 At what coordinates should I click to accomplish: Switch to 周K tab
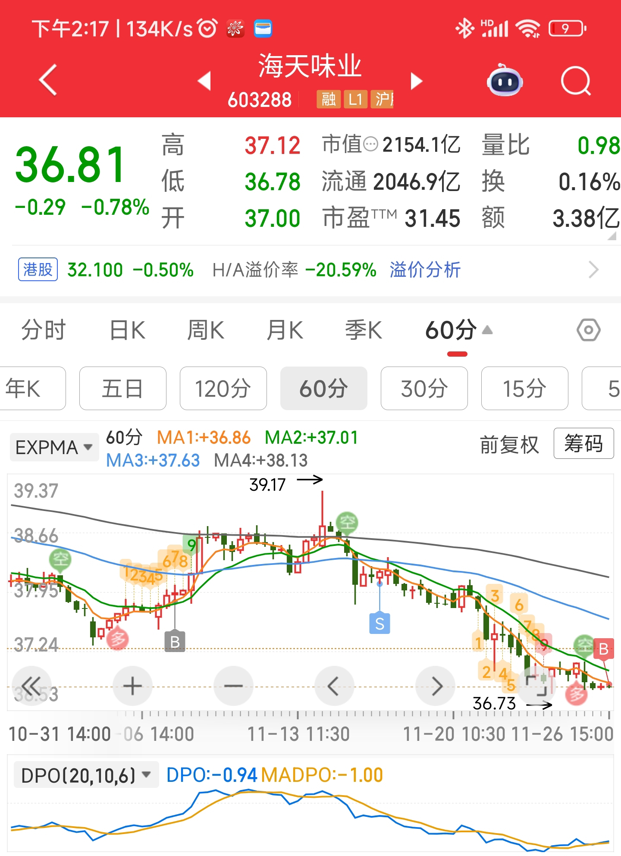click(x=206, y=330)
